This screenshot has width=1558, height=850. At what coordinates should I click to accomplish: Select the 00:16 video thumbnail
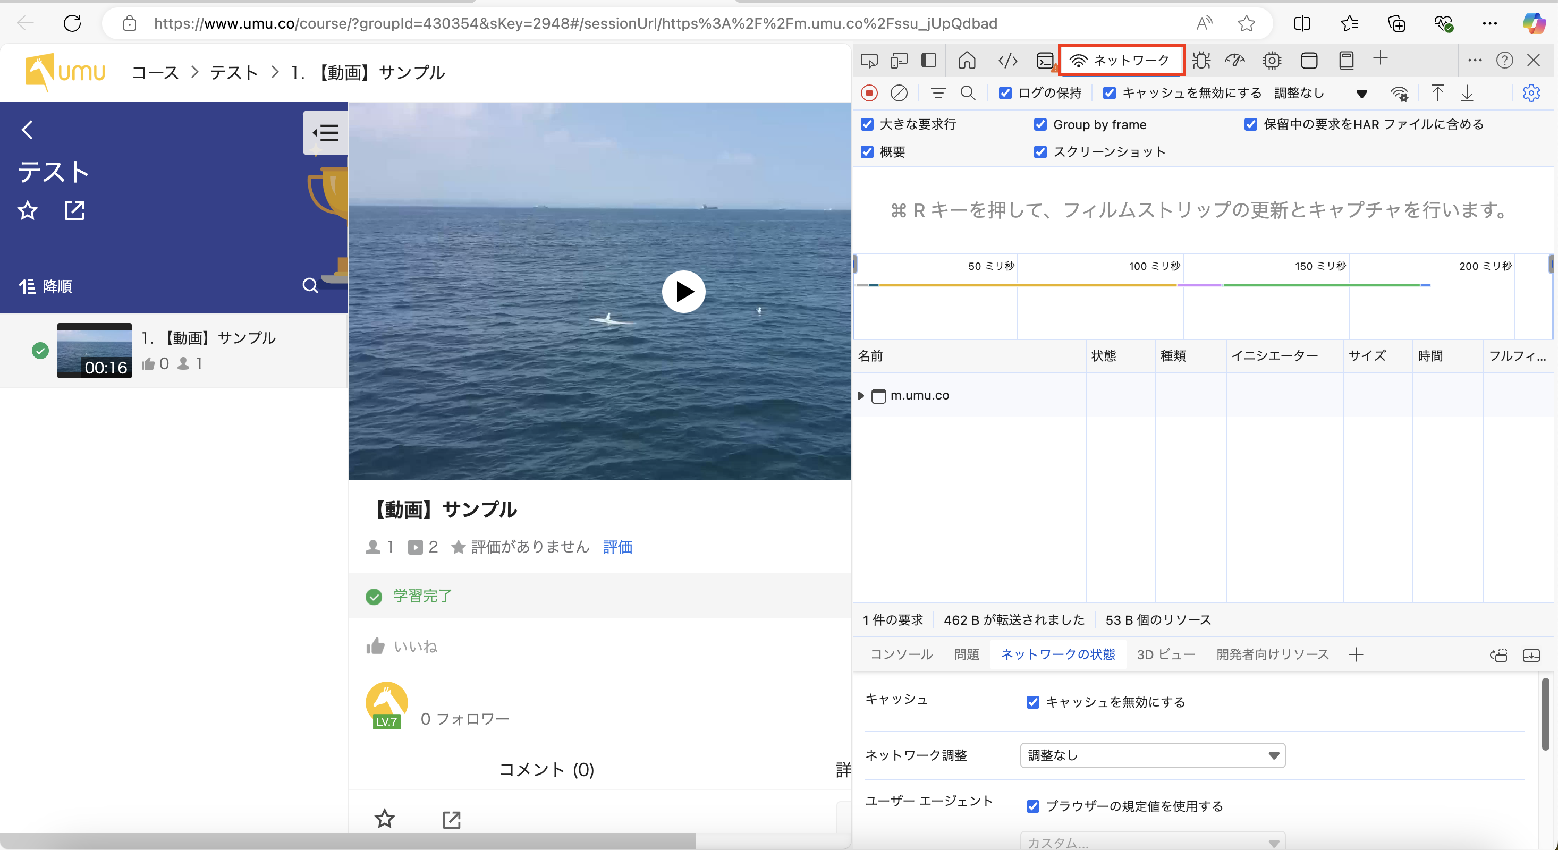click(95, 351)
